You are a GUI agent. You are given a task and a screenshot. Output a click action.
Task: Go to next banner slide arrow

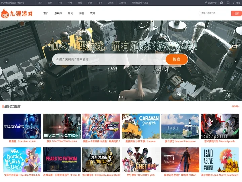pyautogui.click(x=236, y=61)
